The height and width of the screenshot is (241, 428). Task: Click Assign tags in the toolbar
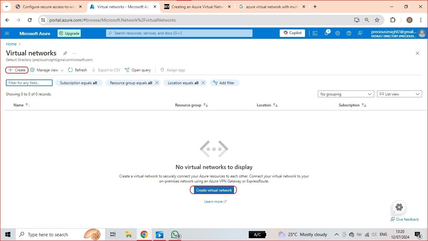tap(173, 70)
